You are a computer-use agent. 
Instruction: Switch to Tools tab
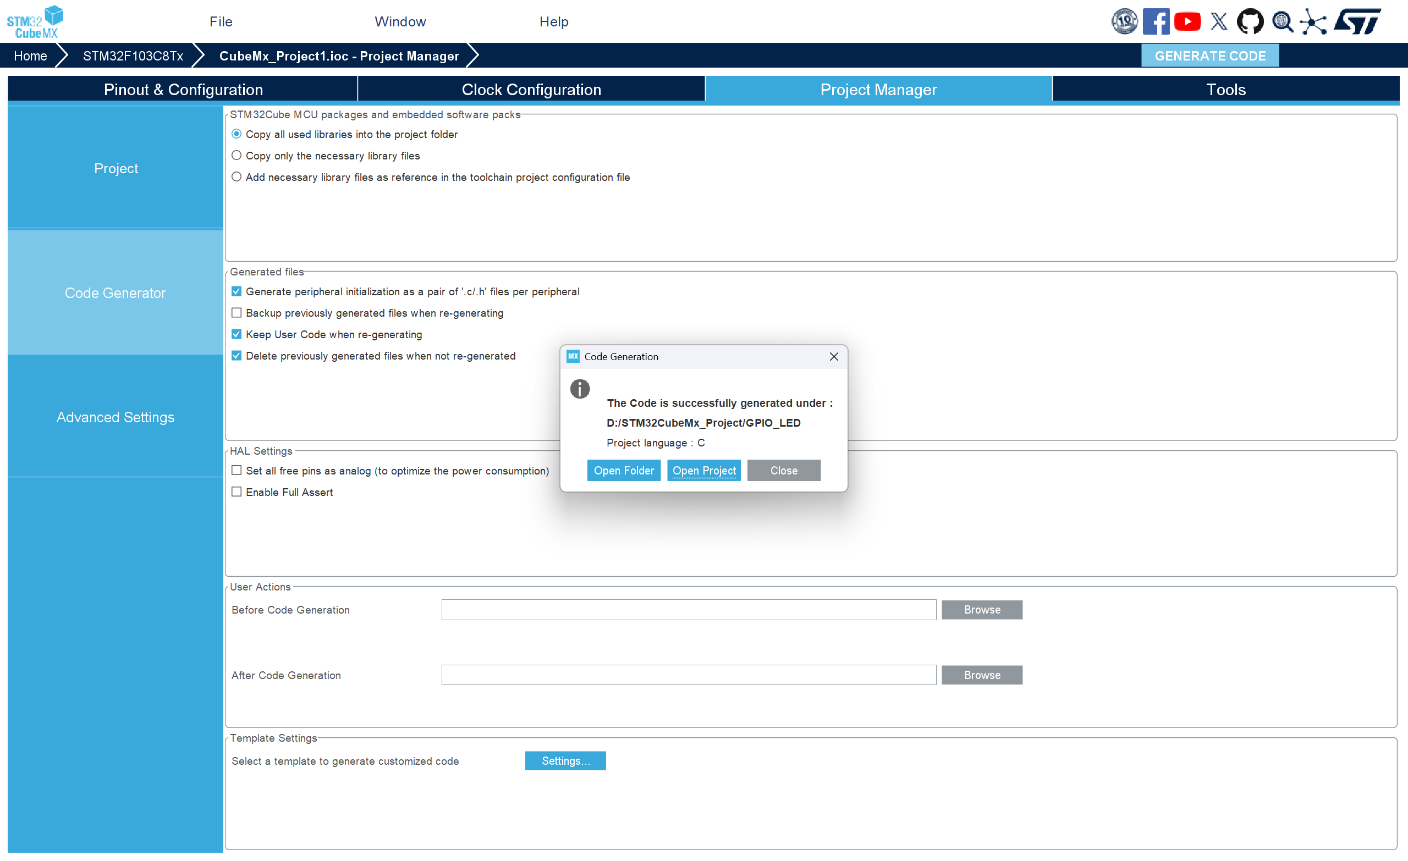(x=1226, y=90)
